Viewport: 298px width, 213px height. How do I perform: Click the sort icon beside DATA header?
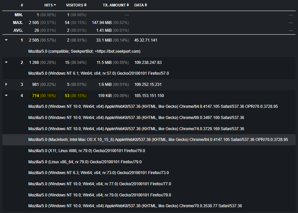click(x=146, y=5)
